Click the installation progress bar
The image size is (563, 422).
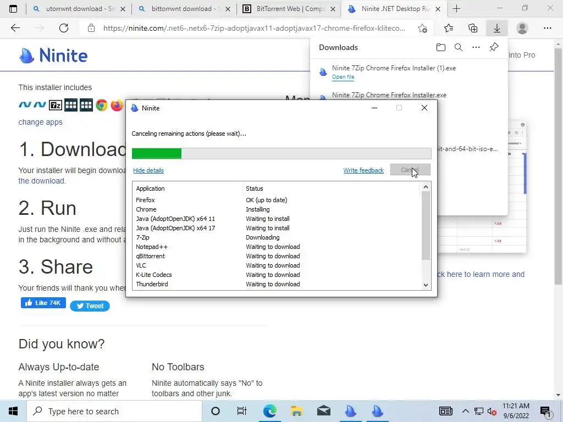(281, 153)
